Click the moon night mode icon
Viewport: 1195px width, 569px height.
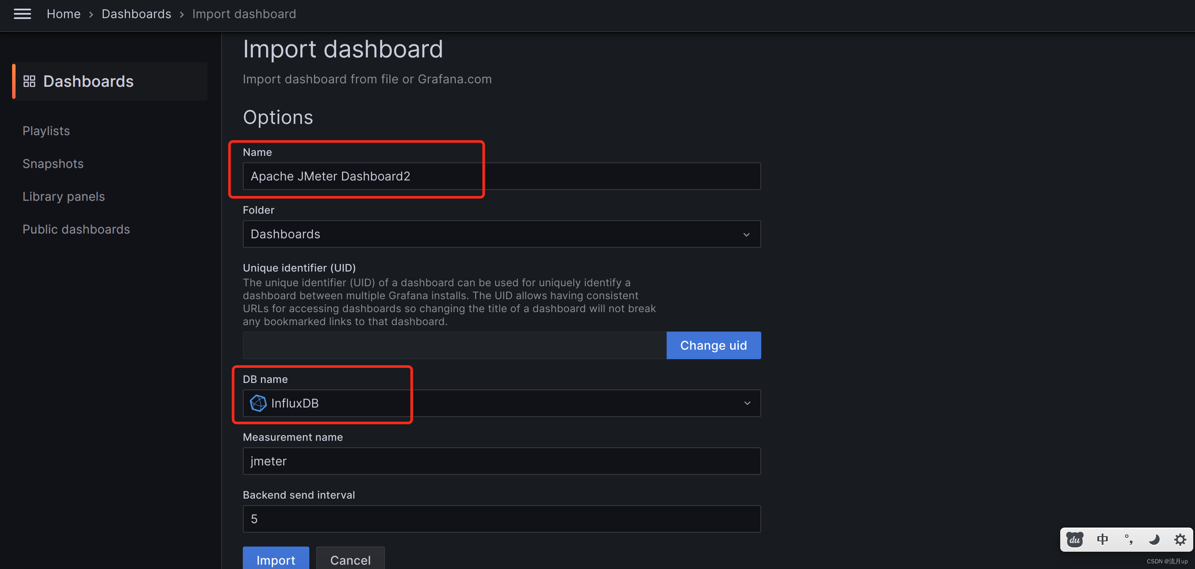(x=1154, y=539)
